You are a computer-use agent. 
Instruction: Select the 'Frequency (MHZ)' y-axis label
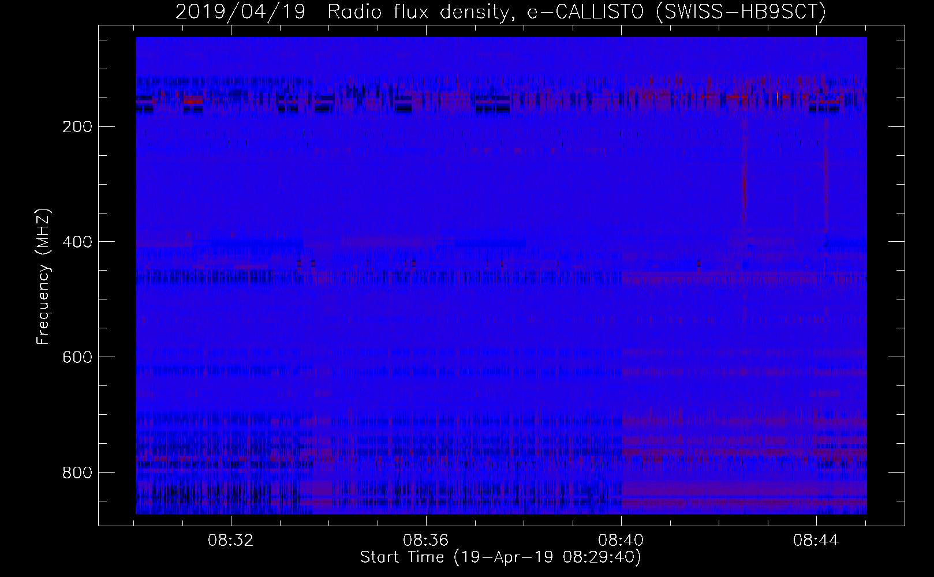coord(43,277)
